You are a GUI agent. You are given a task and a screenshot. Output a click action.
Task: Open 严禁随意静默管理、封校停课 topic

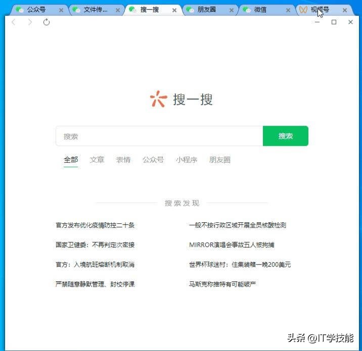[95, 284]
